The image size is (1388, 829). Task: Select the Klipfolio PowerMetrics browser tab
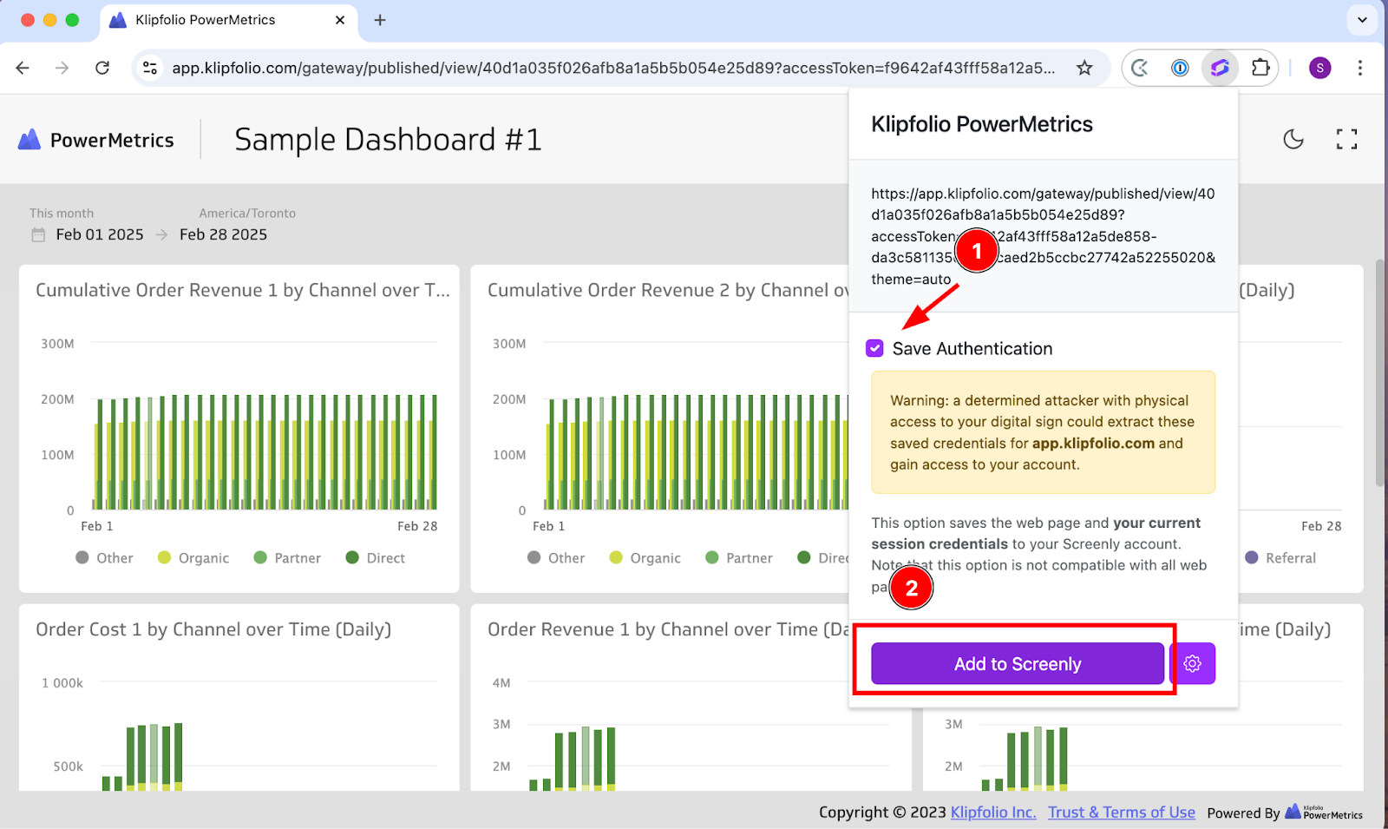[x=229, y=20]
